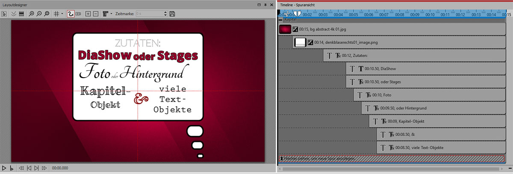Viewport: 513px width, 174px height.
Task: Click the text effect icon on Zutaten track
Action: tap(338, 55)
